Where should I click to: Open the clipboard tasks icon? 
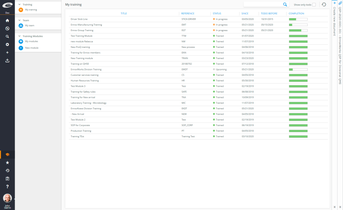7,179
